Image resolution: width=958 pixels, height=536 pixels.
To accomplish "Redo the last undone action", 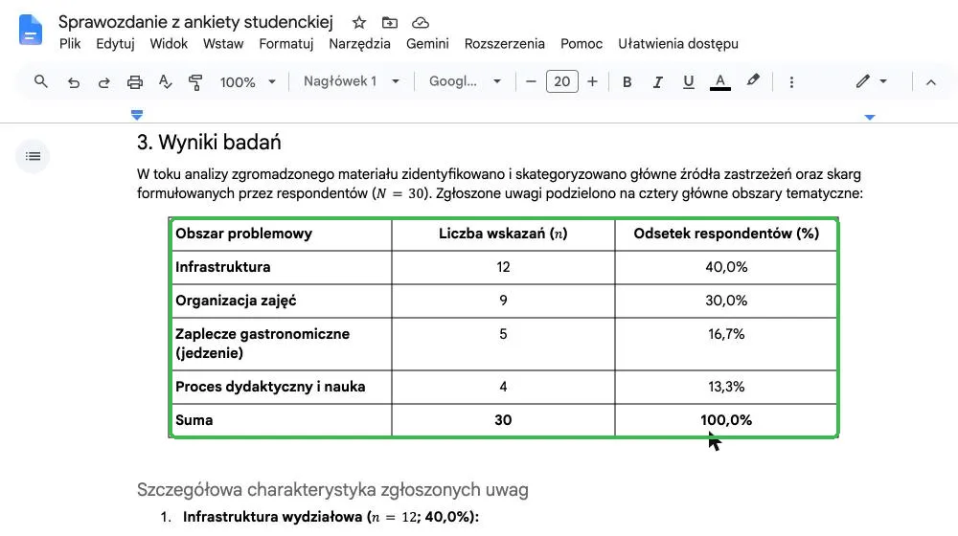I will point(103,81).
